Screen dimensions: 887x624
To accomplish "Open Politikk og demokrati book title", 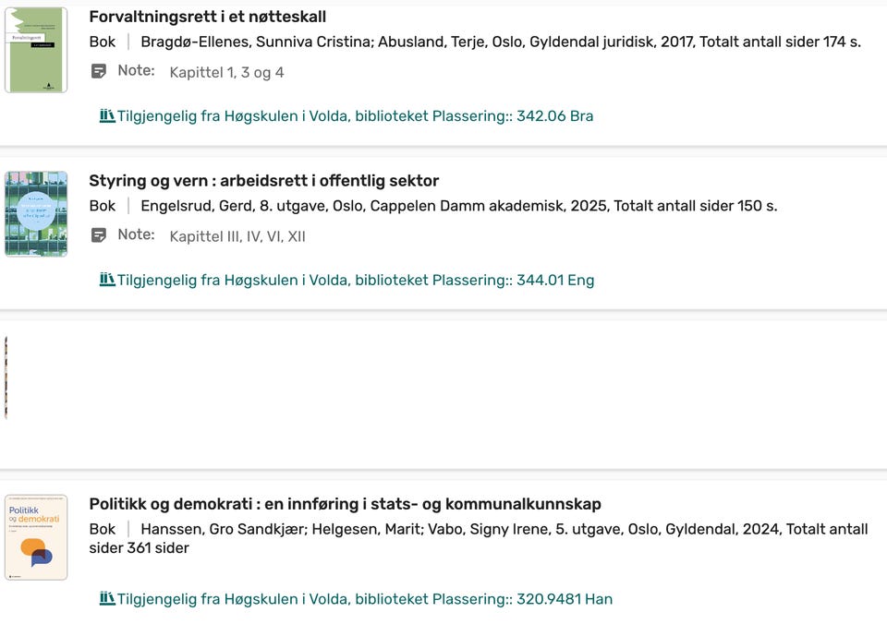I will click(x=345, y=504).
